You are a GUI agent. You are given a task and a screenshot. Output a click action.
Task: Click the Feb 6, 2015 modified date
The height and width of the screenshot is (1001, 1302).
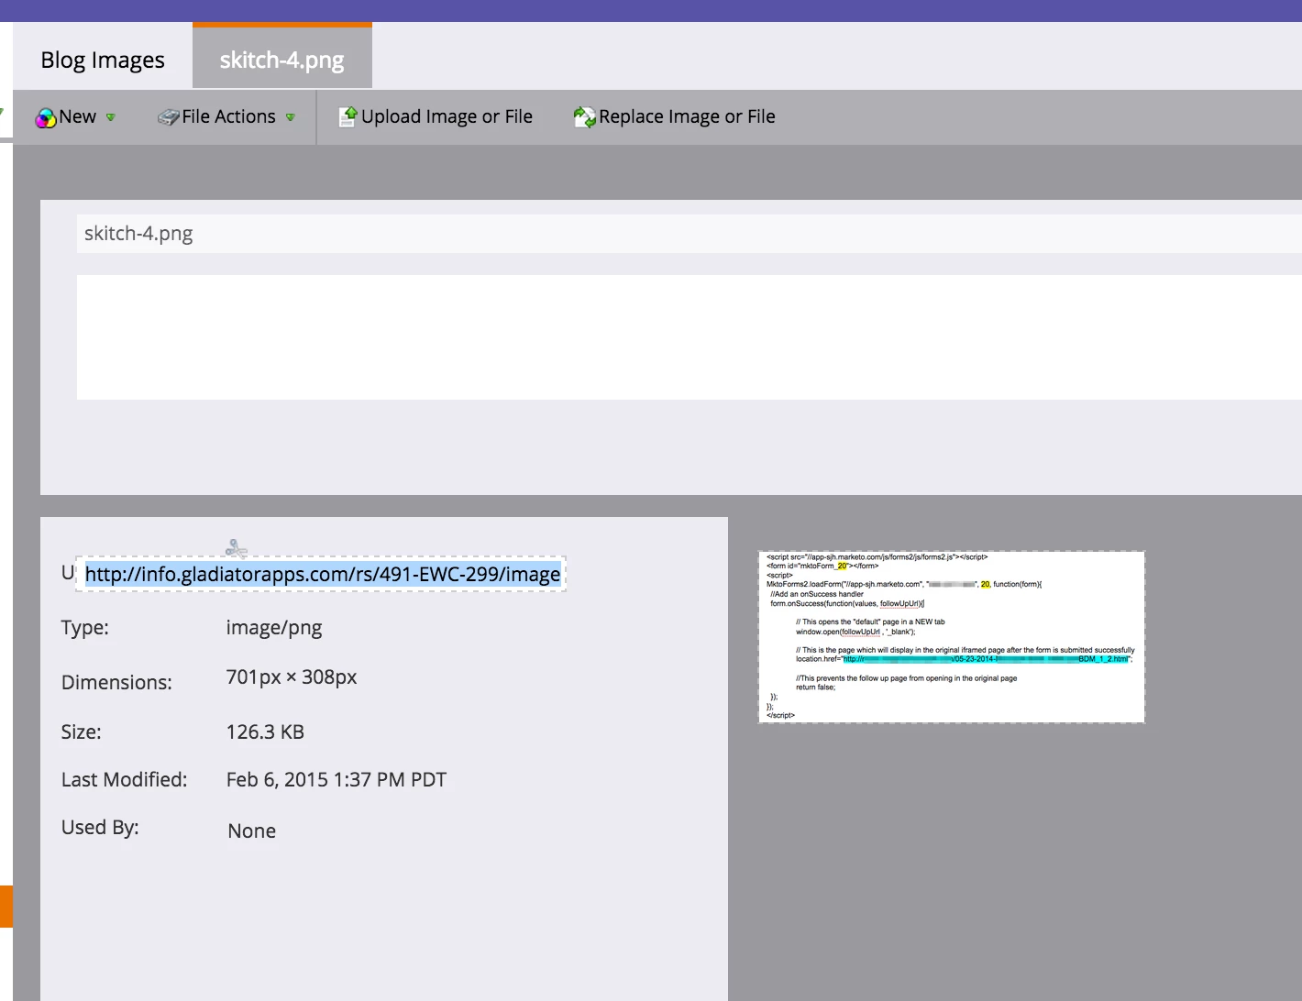pyautogui.click(x=337, y=779)
